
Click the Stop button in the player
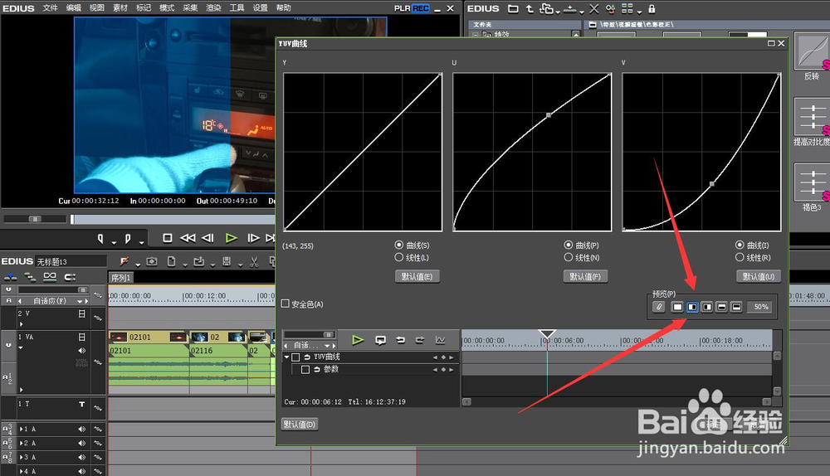168,238
